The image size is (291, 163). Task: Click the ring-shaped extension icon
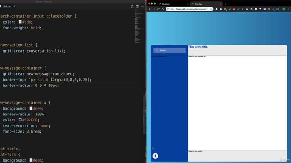coord(251,9)
